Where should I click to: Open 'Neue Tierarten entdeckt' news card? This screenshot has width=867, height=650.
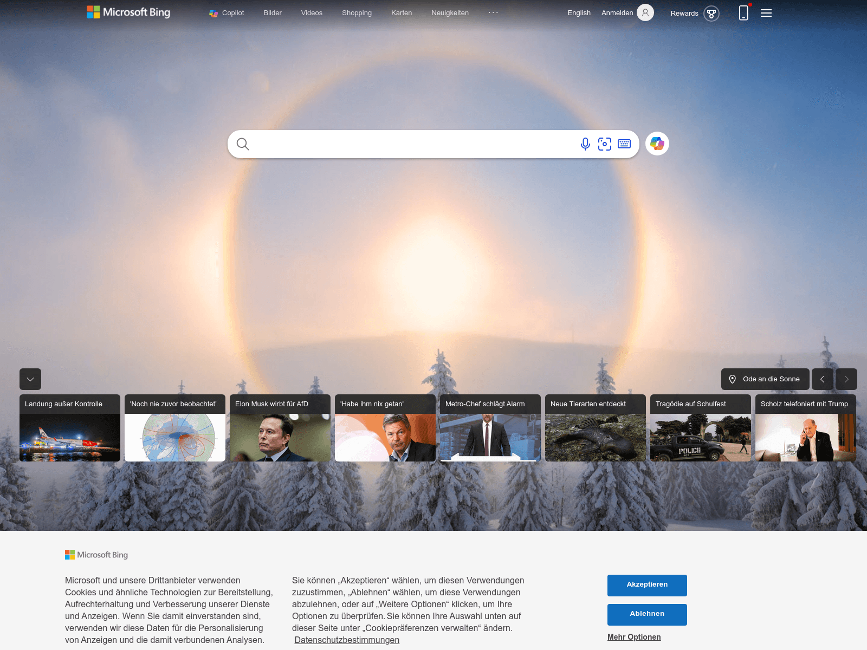click(596, 428)
